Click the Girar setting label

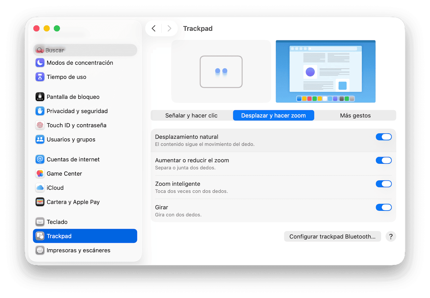[162, 207]
